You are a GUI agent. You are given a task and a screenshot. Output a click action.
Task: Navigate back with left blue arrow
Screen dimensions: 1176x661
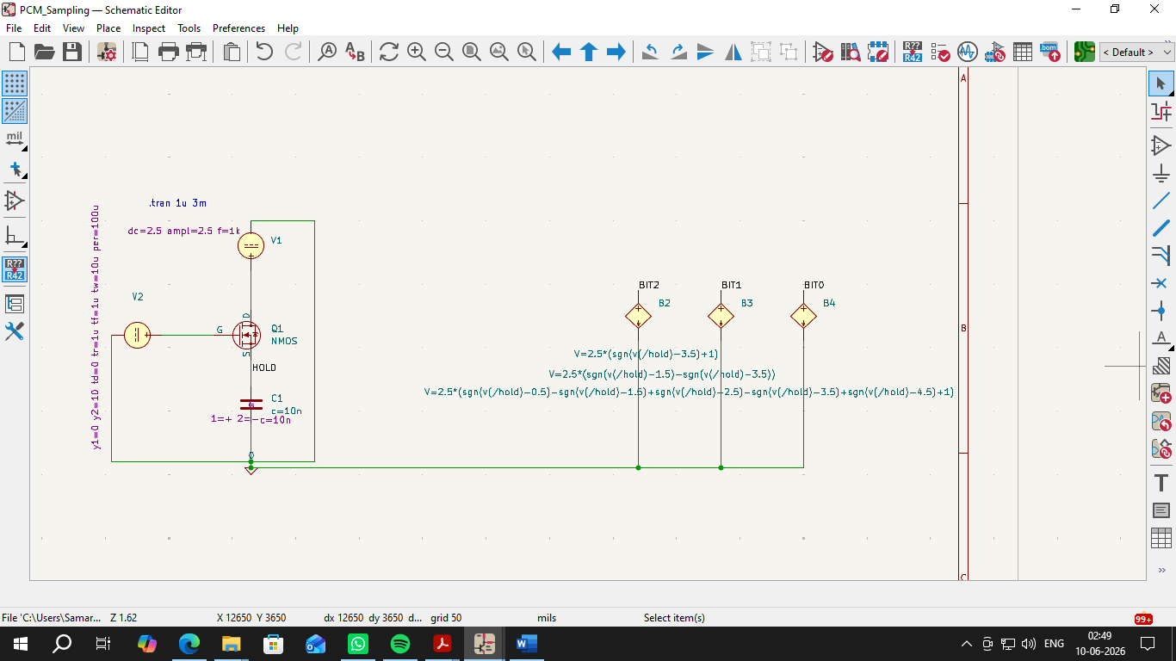coord(561,52)
